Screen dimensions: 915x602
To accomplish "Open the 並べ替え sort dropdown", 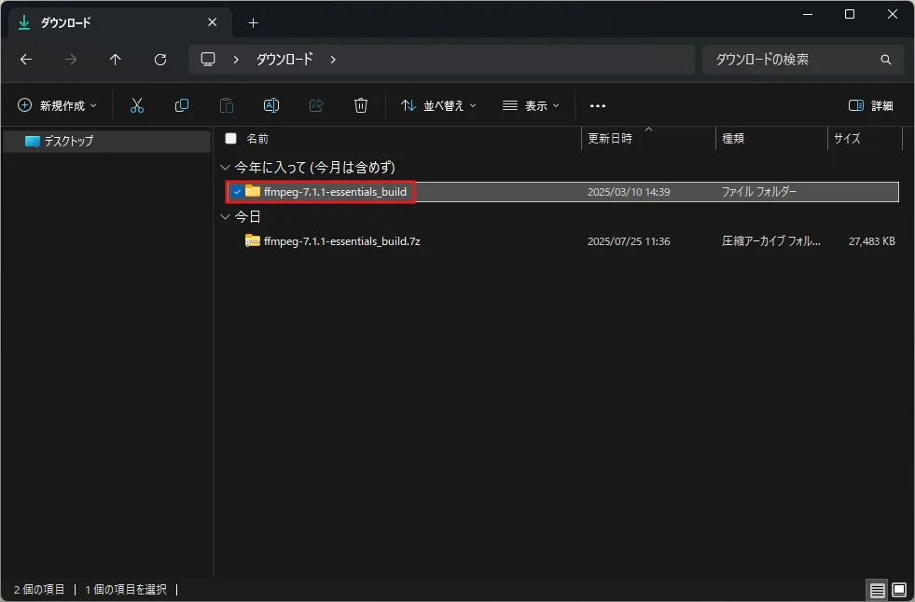I will 438,105.
